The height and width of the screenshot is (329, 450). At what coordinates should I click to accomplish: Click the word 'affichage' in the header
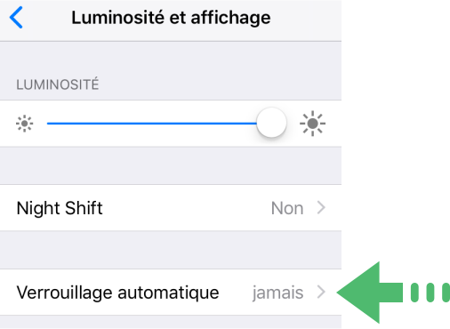[x=230, y=18]
